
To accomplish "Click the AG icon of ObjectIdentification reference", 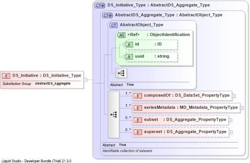I will point(121,35).
